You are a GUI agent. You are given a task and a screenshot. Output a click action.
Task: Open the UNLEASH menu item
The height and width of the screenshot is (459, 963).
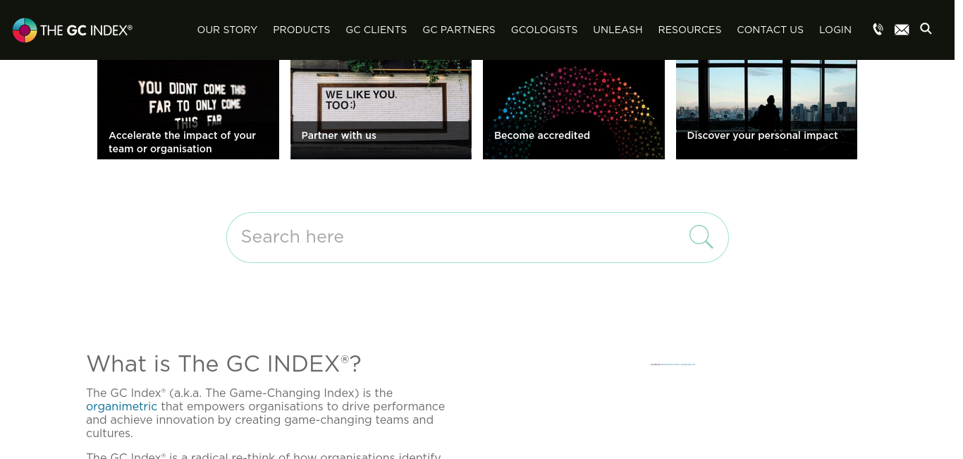[x=618, y=30]
